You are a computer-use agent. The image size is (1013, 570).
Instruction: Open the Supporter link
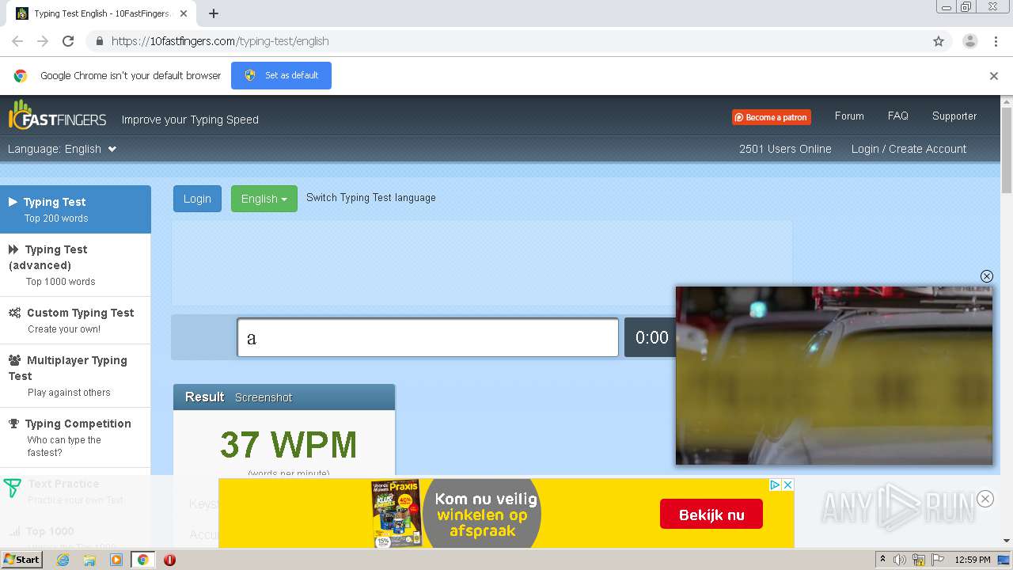954,116
